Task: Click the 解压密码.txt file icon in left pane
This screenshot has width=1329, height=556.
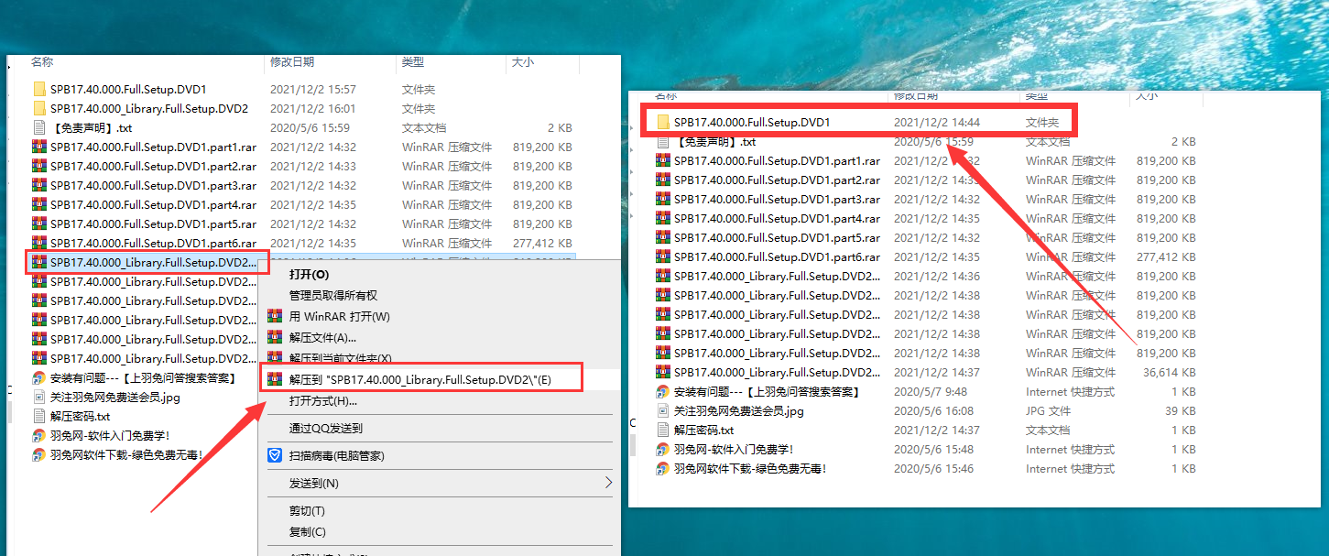Action: (39, 416)
